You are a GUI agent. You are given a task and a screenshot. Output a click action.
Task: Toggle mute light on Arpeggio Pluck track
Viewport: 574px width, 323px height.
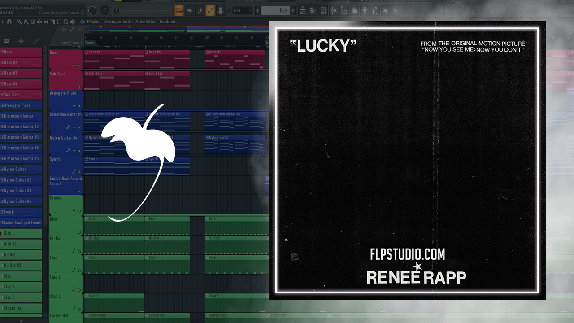tap(79, 106)
